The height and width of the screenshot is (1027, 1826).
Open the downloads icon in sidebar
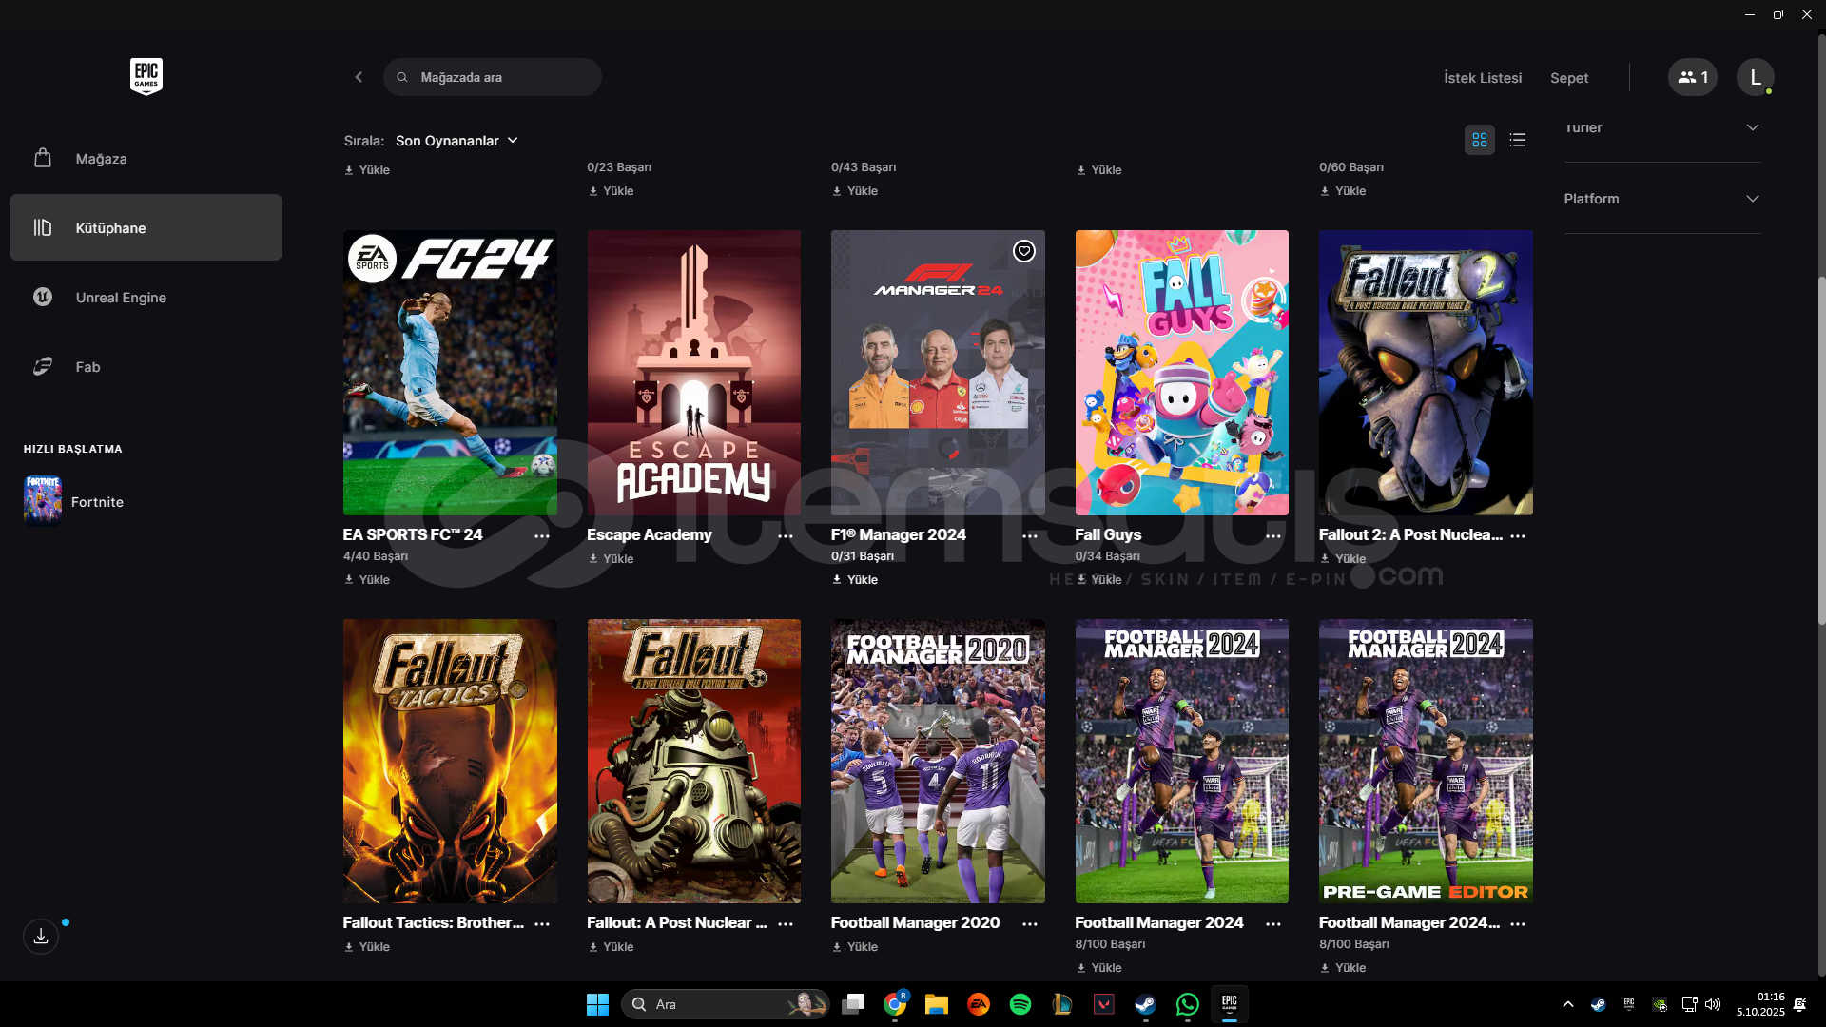[x=41, y=937]
